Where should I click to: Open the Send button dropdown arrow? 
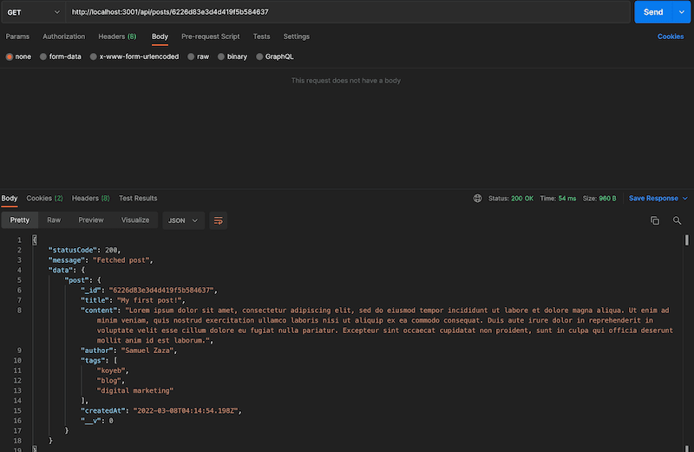click(682, 12)
